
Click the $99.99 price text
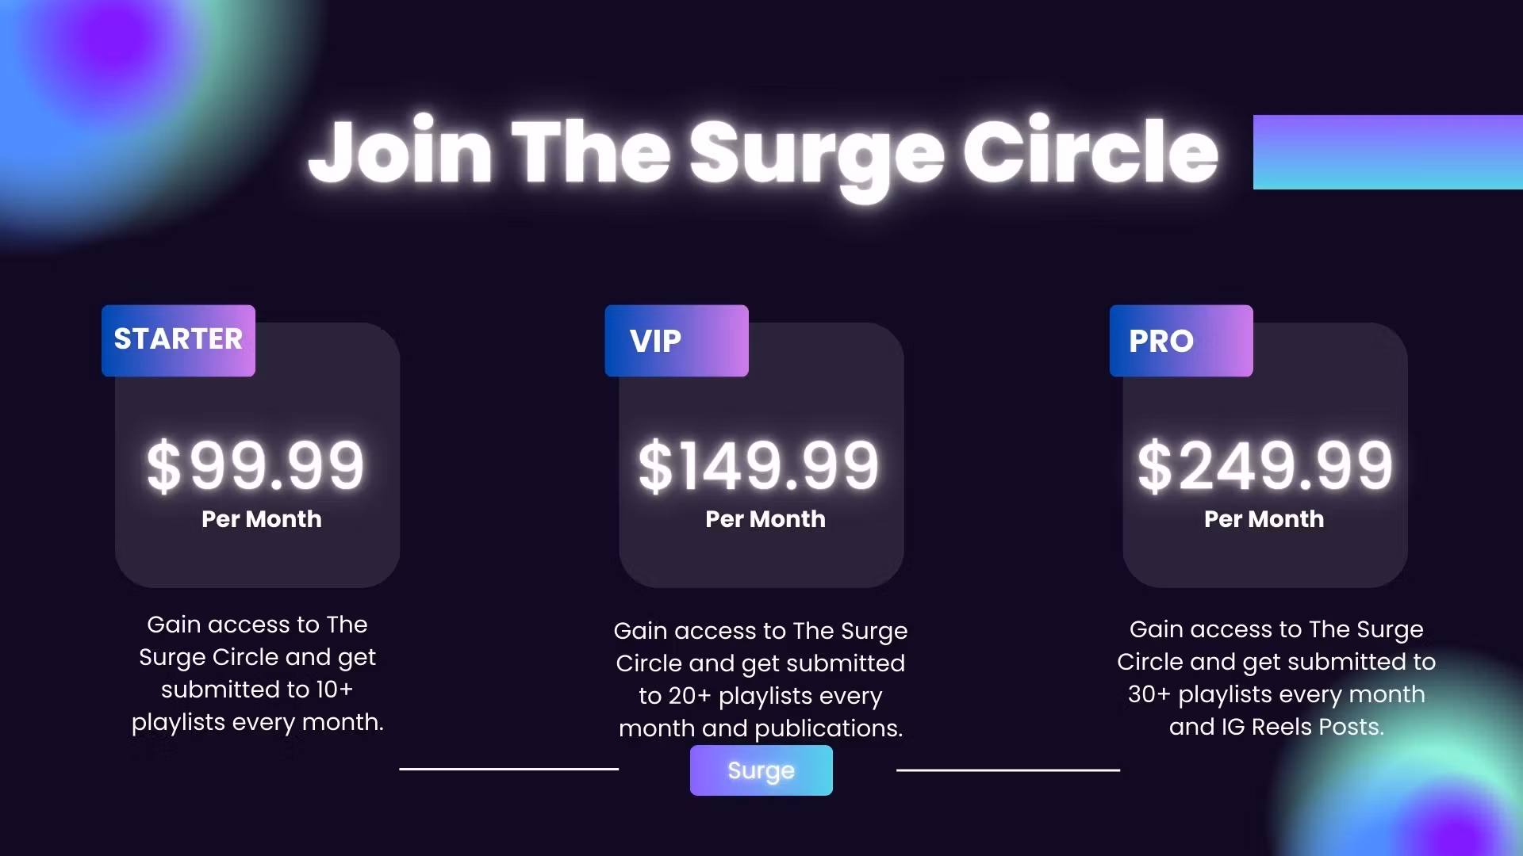[255, 466]
